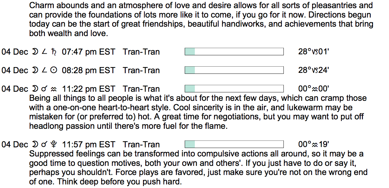This screenshot has height=188, width=389.
Task: Click the progress bar for the 08:28 pm transit
Action: tap(234, 70)
